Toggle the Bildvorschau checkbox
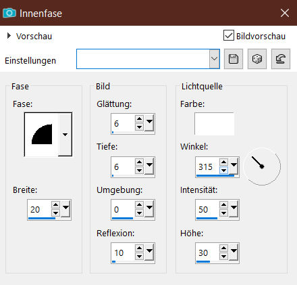 coord(229,35)
